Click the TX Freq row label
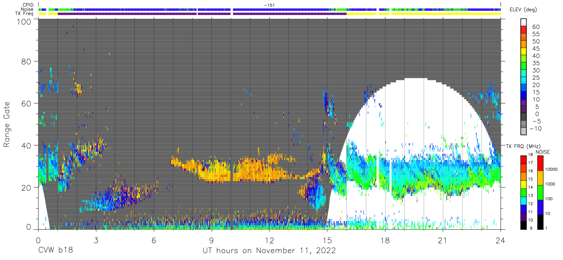Image resolution: width=563 pixels, height=260 pixels. [x=24, y=14]
